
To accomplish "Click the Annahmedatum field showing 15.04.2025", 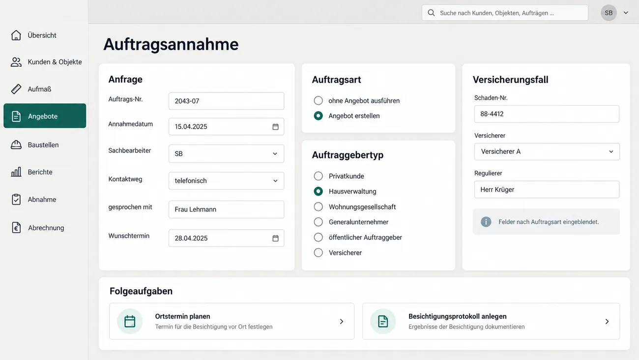I will click(226, 126).
